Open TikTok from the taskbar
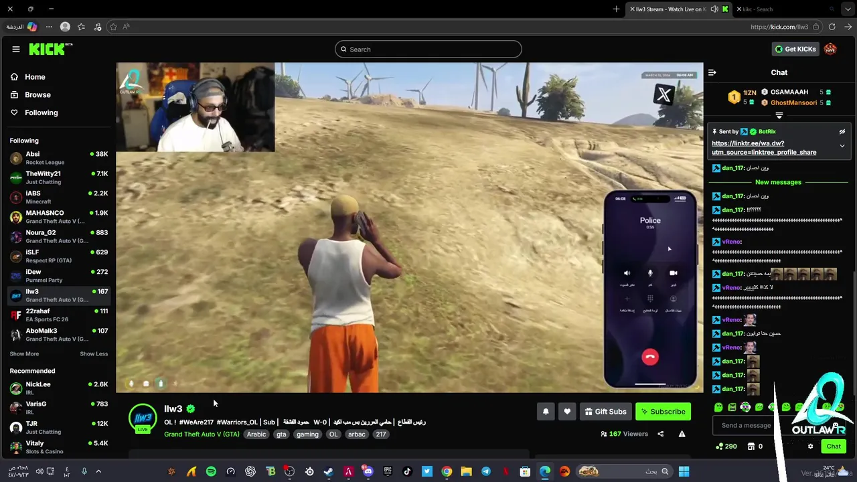 [x=407, y=471]
